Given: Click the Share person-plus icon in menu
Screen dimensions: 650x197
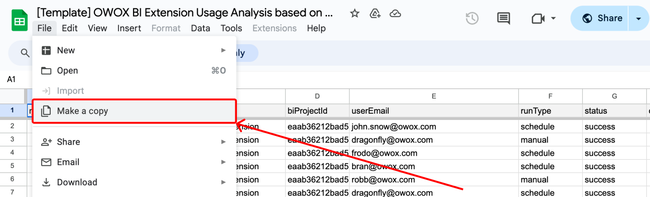Looking at the screenshot, I should 46,142.
